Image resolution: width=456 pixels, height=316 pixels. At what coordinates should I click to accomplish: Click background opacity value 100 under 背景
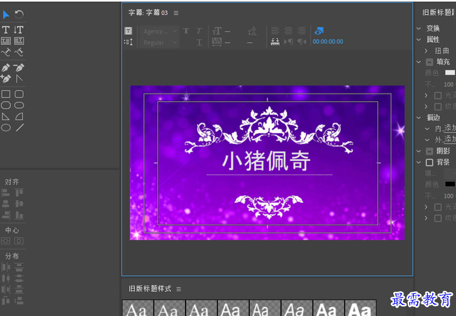(x=449, y=196)
